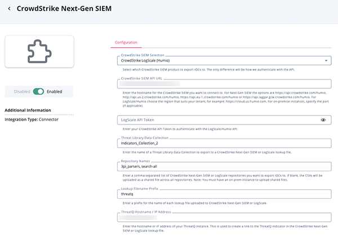Click the lookup file prefix help text

(195, 203)
